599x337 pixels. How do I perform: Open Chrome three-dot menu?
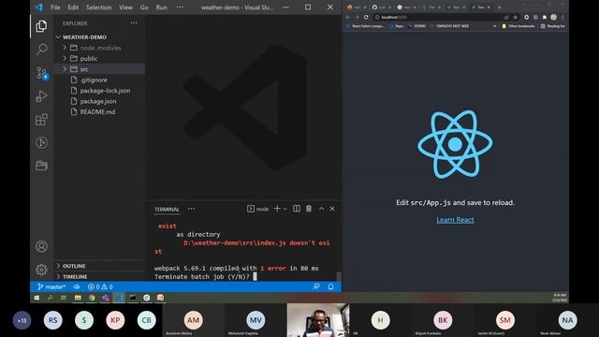point(562,17)
